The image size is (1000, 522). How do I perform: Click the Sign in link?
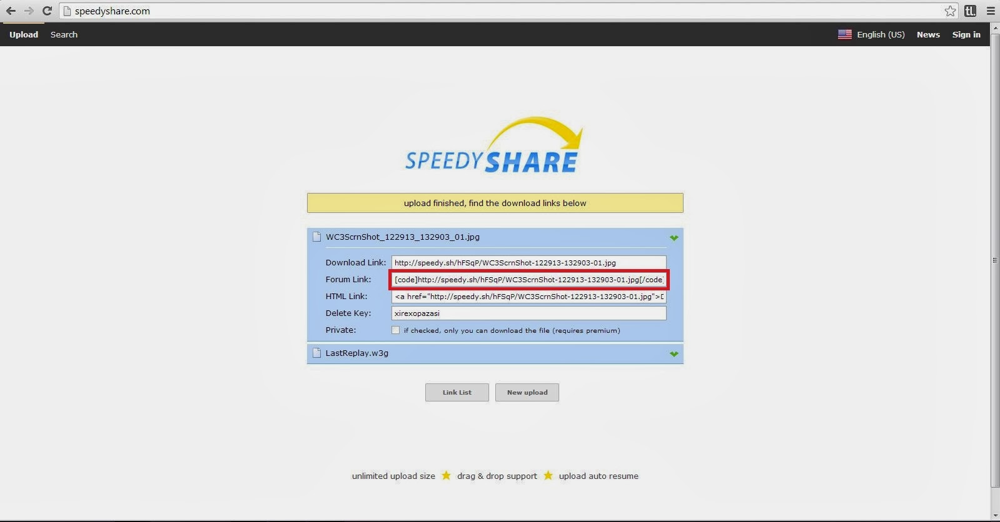[x=966, y=34]
